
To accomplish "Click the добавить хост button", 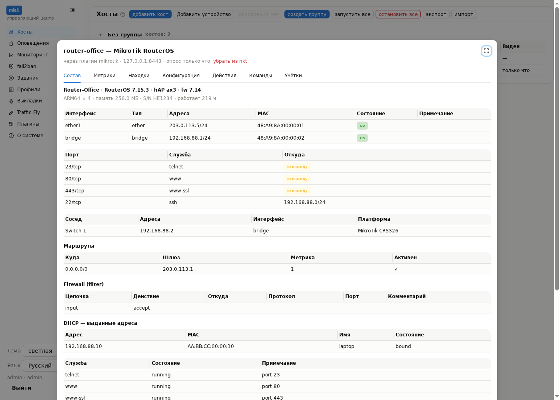I will (150, 14).
